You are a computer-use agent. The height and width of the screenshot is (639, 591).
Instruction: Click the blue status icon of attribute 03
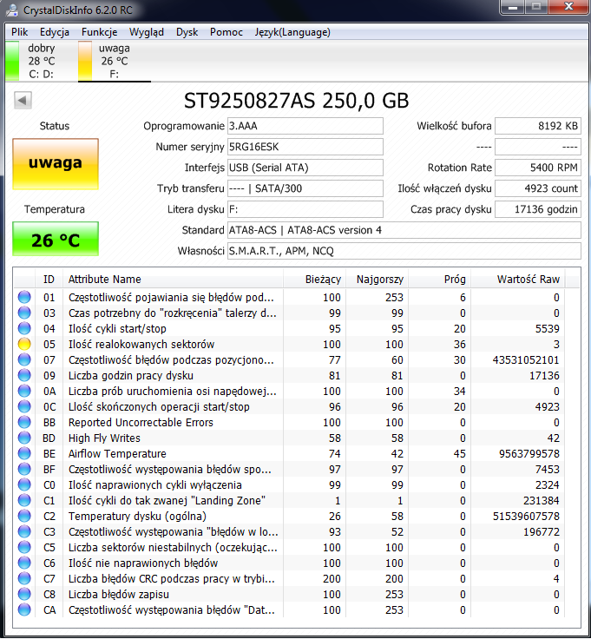point(24,313)
